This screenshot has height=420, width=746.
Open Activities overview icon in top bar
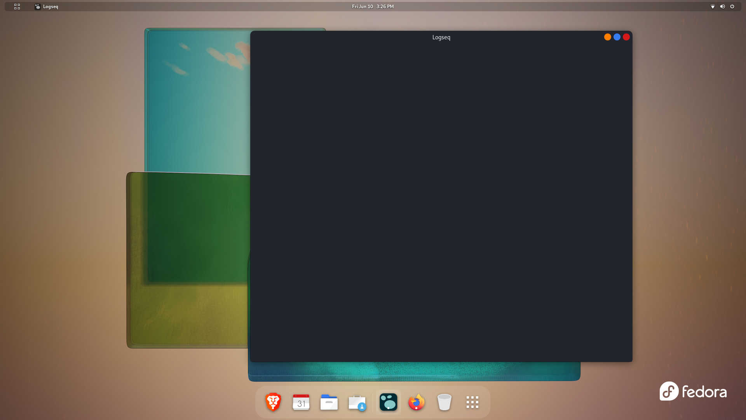click(17, 7)
